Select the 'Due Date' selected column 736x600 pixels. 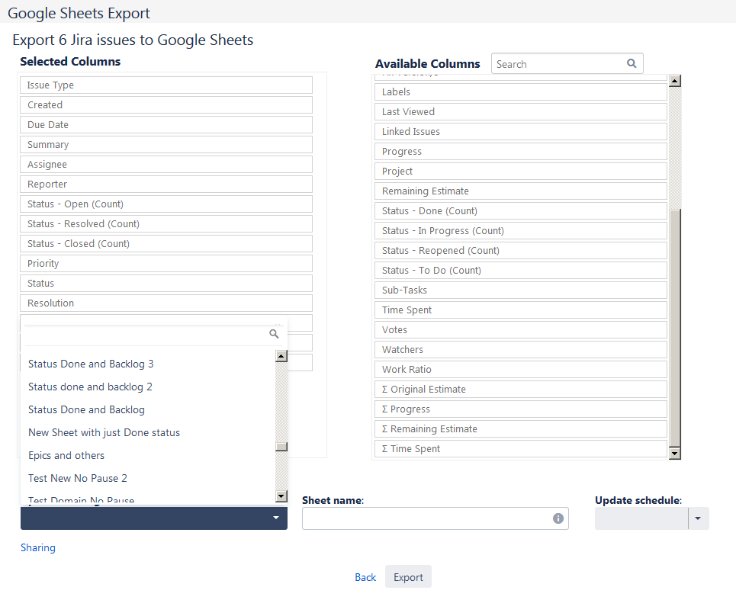(x=166, y=125)
